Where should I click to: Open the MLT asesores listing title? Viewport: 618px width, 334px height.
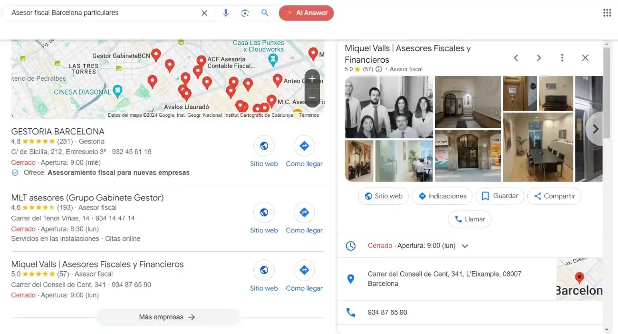tap(87, 198)
